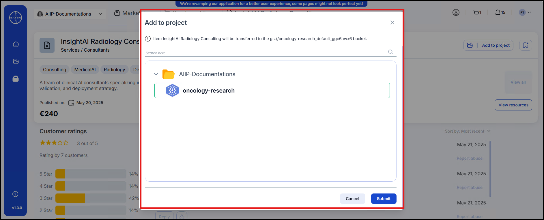Viewport: 544px width, 220px height.
Task: Click the reviews vertical scrollbar
Action: [490, 169]
